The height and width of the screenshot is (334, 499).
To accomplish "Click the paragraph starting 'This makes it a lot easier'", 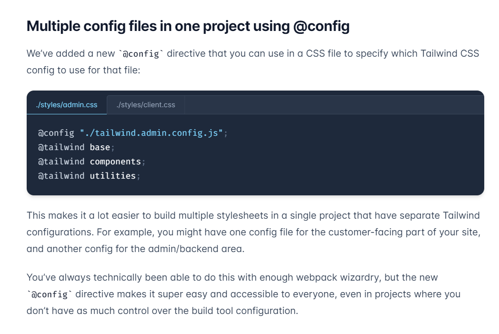I will [253, 232].
